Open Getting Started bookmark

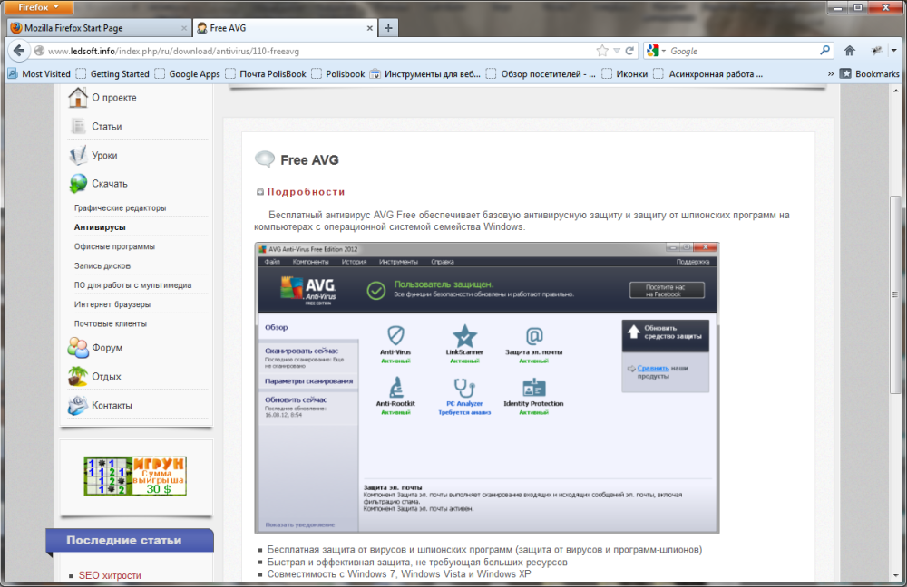click(112, 74)
